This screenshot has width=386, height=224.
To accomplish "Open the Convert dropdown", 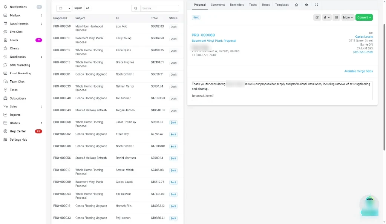I will (364, 17).
